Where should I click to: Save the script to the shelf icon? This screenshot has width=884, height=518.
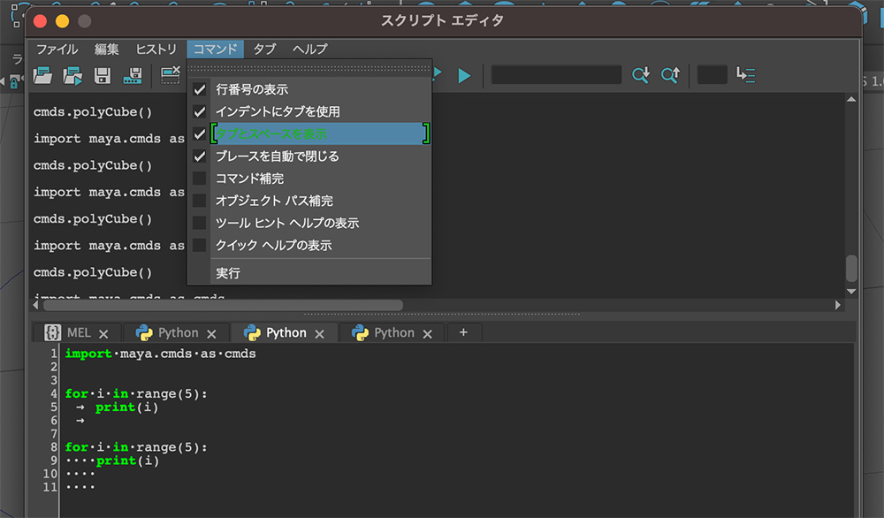coord(132,75)
